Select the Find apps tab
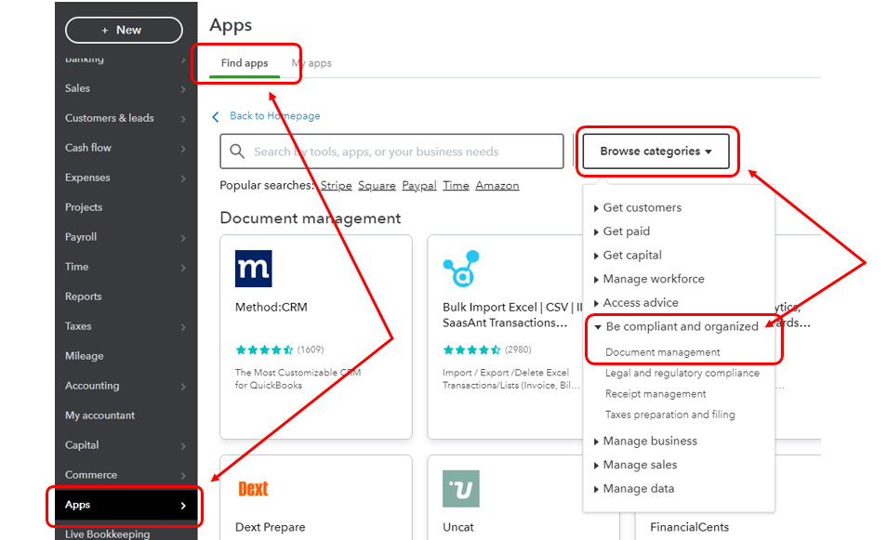The width and height of the screenshot is (887, 540). 245,63
